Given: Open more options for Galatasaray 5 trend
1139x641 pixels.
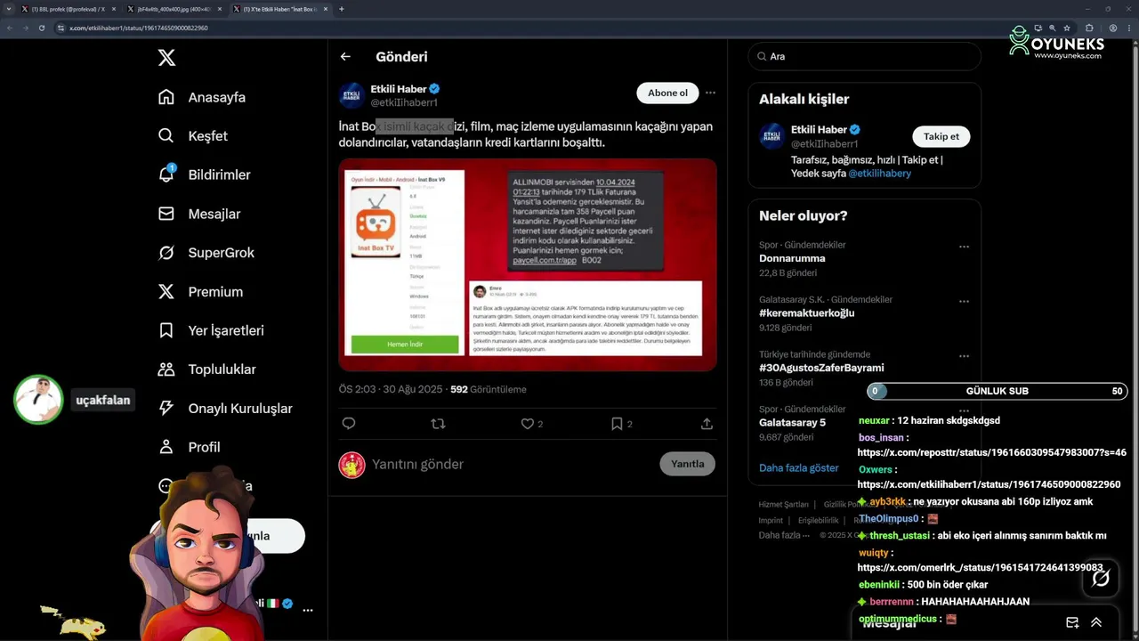Looking at the screenshot, I should click(964, 410).
